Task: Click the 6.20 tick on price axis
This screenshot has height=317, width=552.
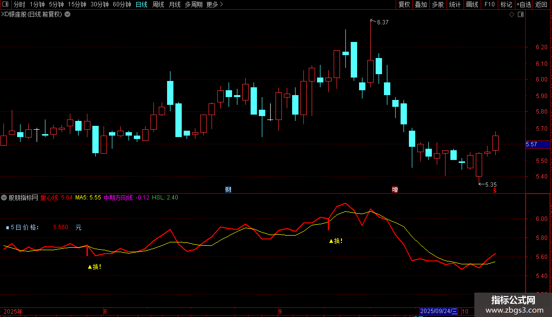Action: pos(541,47)
